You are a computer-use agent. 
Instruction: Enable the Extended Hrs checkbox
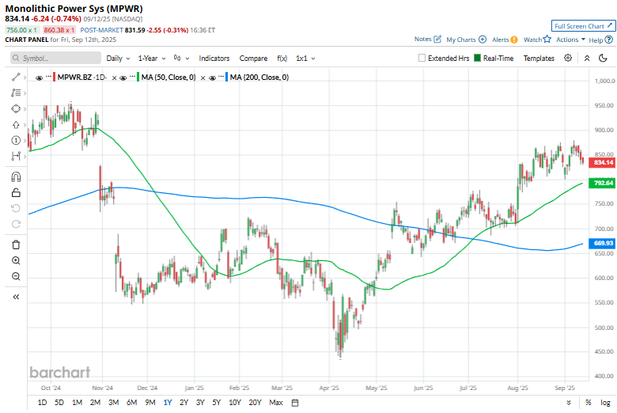pos(422,59)
